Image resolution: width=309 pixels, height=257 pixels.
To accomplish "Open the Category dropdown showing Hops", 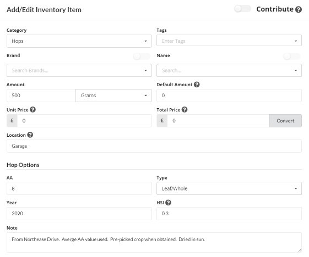I will click(x=79, y=41).
